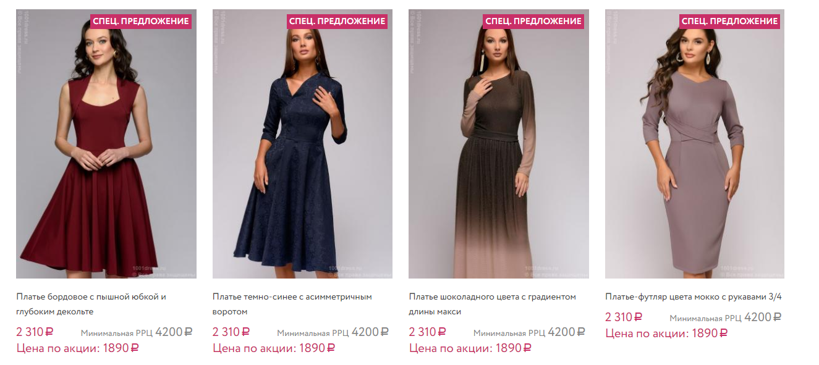The height and width of the screenshot is (365, 819).
Task: Click the СПЕЦ. ПРЕДЛОЖЕНИЕ badge on the dark blue dress
Action: pos(337,22)
